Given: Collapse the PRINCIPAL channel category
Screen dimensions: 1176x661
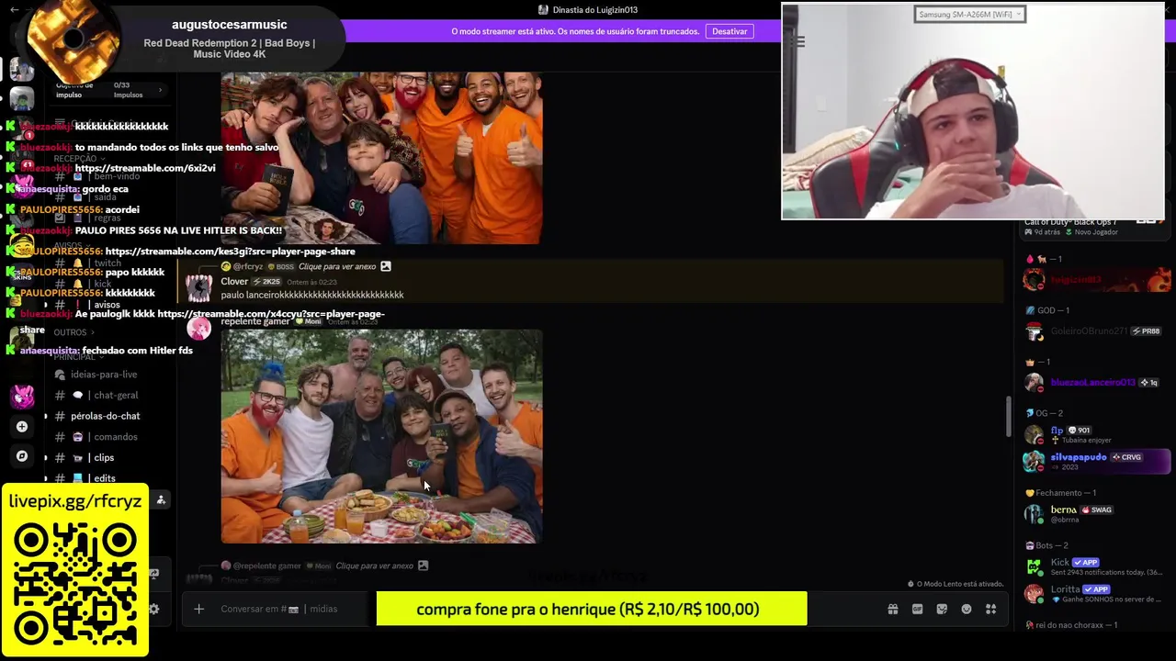Looking at the screenshot, I should (77, 357).
